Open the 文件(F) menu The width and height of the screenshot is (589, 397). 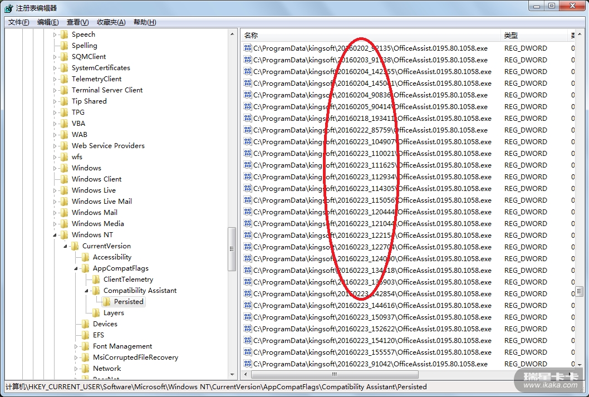pyautogui.click(x=19, y=22)
